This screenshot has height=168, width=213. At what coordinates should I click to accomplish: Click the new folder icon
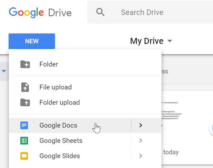pyautogui.click(x=25, y=64)
